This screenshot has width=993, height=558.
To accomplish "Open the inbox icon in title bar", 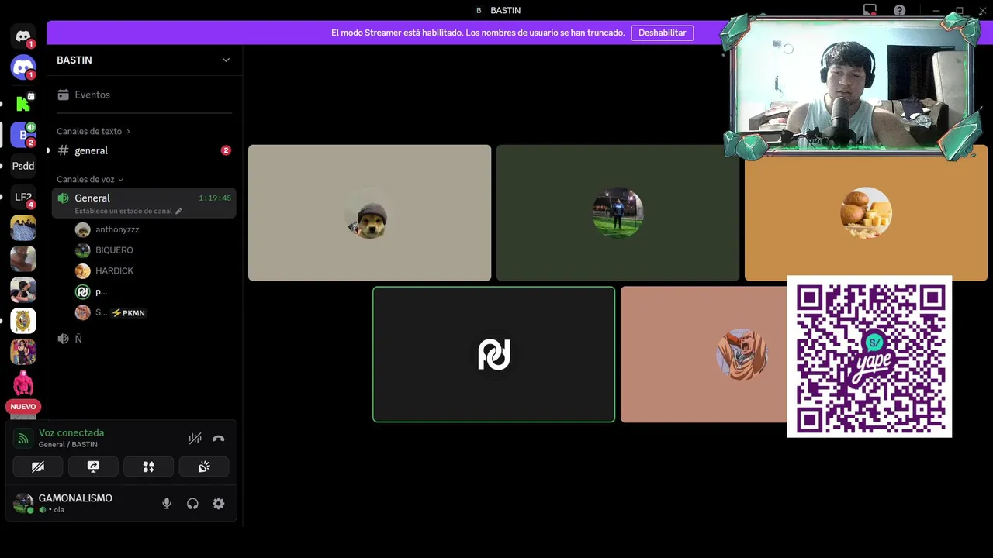I will point(870,10).
